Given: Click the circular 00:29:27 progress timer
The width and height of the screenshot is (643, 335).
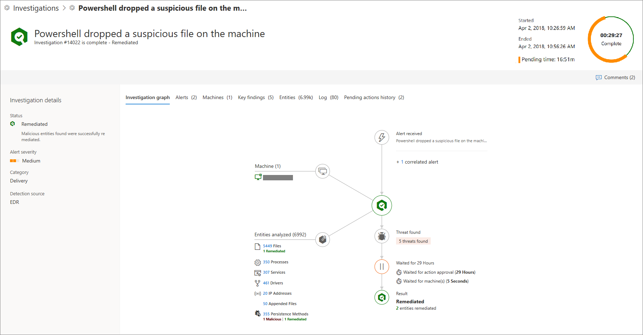Looking at the screenshot, I should 611,39.
